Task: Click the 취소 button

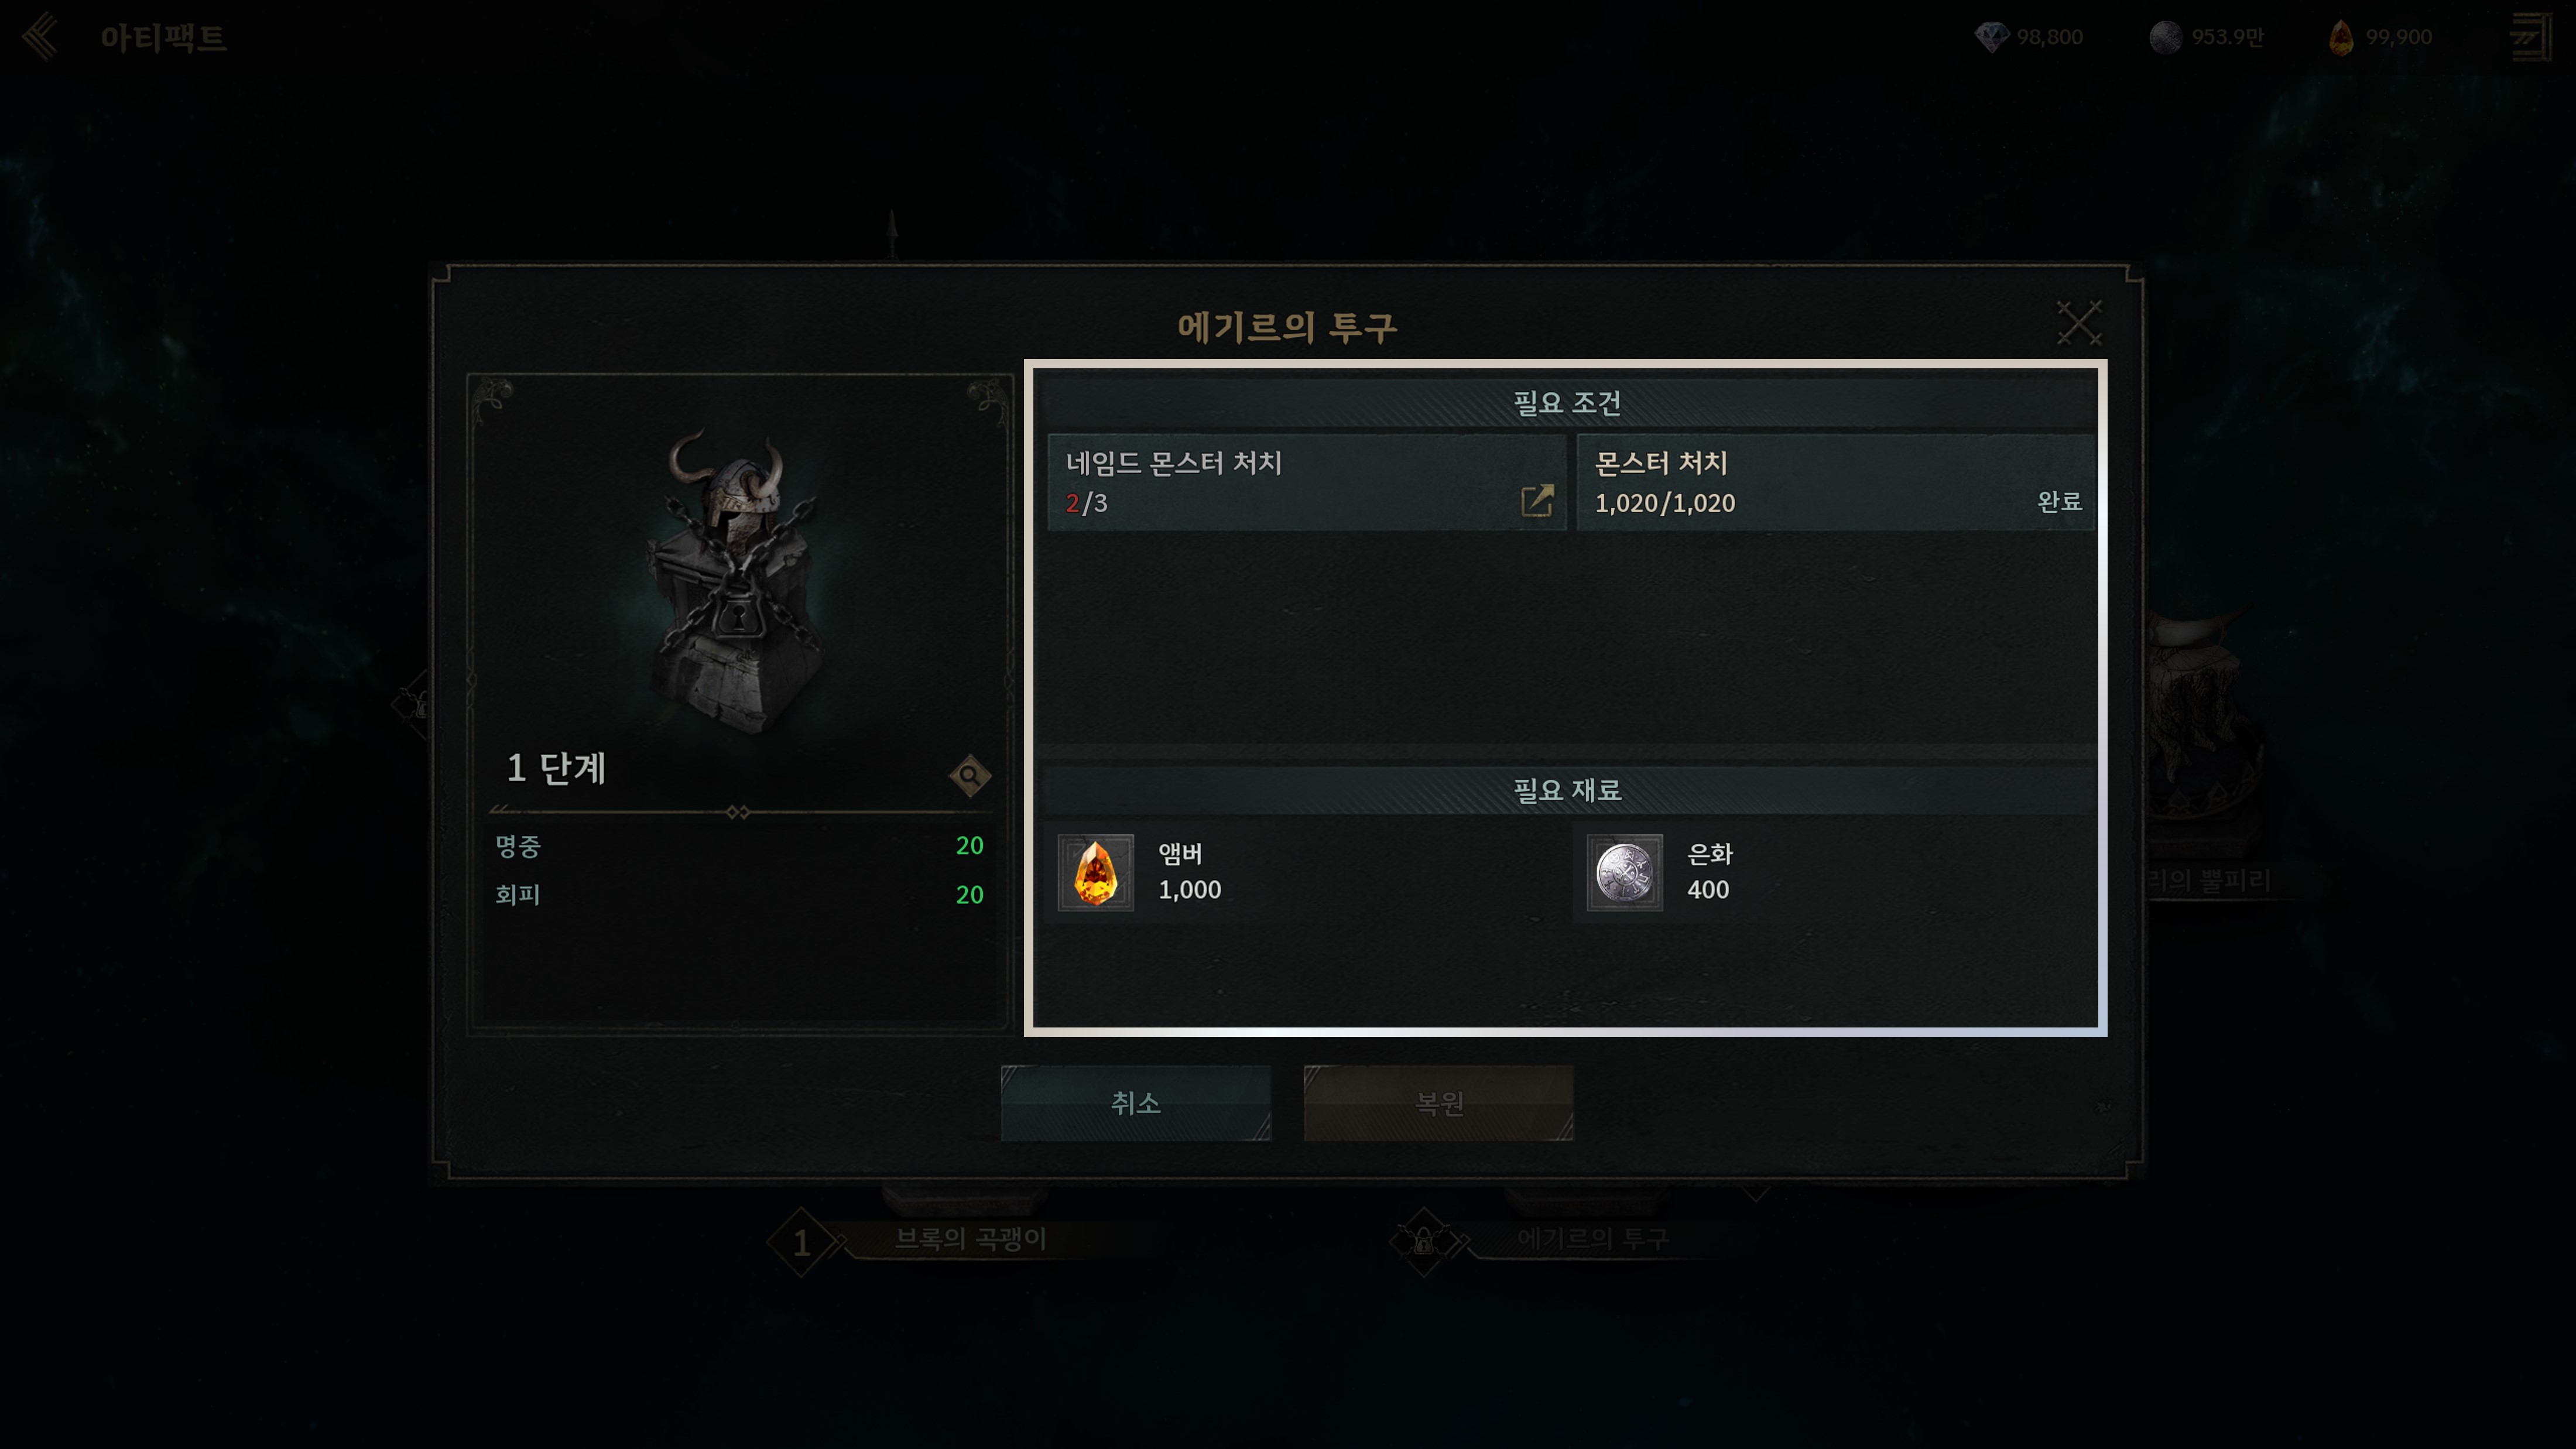Action: pyautogui.click(x=1136, y=1102)
